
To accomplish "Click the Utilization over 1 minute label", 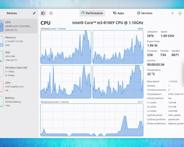I will click(53, 29).
